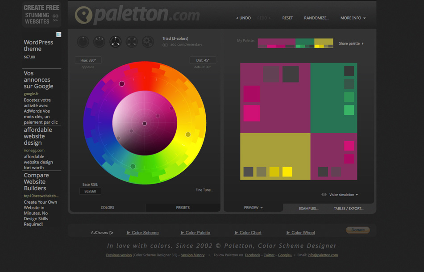Toggle the add complementary switch
Screen dimensions: 424x272
point(165,45)
